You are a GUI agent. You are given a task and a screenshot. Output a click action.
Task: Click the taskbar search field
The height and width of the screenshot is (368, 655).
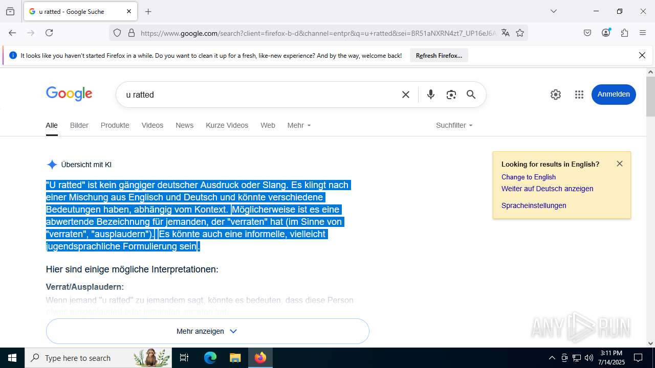click(x=98, y=358)
